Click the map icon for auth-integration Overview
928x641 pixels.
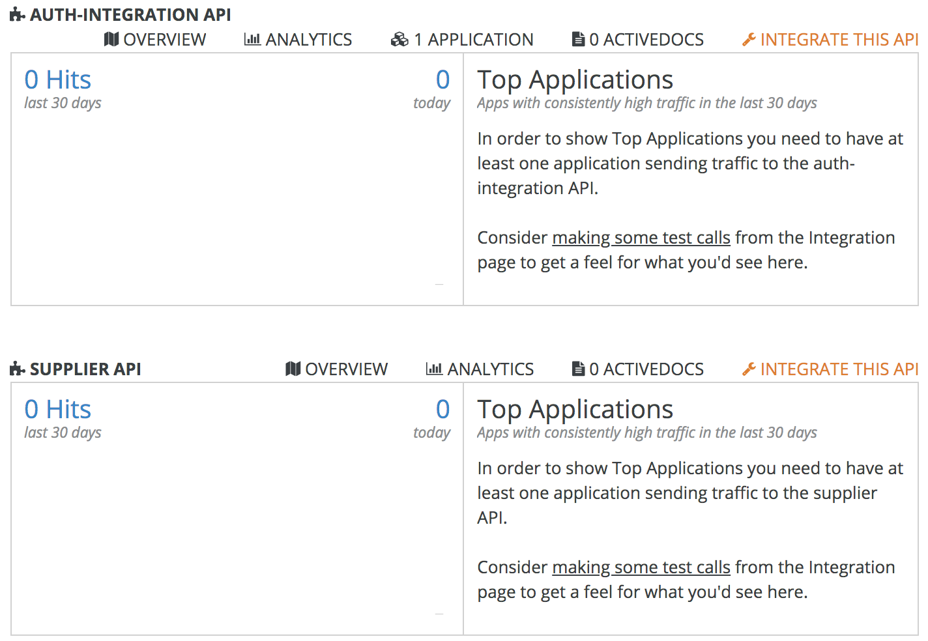pos(111,40)
